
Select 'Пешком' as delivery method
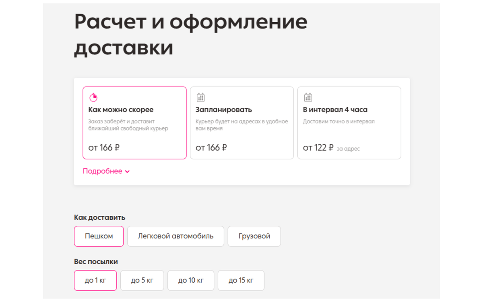coord(99,236)
